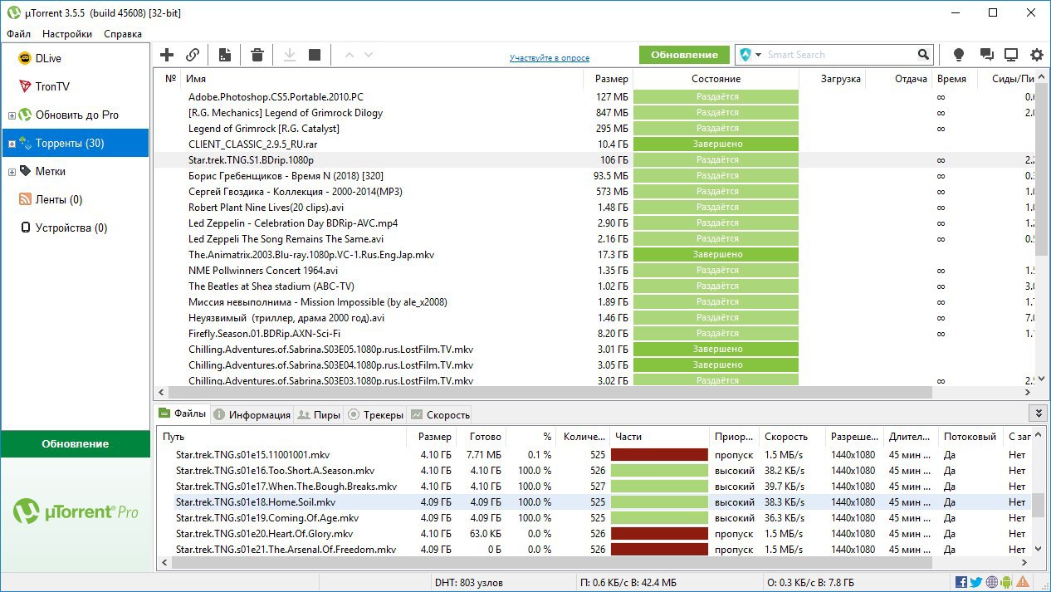Click the status bar of The.Animatrix torrent
The image size is (1051, 592).
[717, 254]
